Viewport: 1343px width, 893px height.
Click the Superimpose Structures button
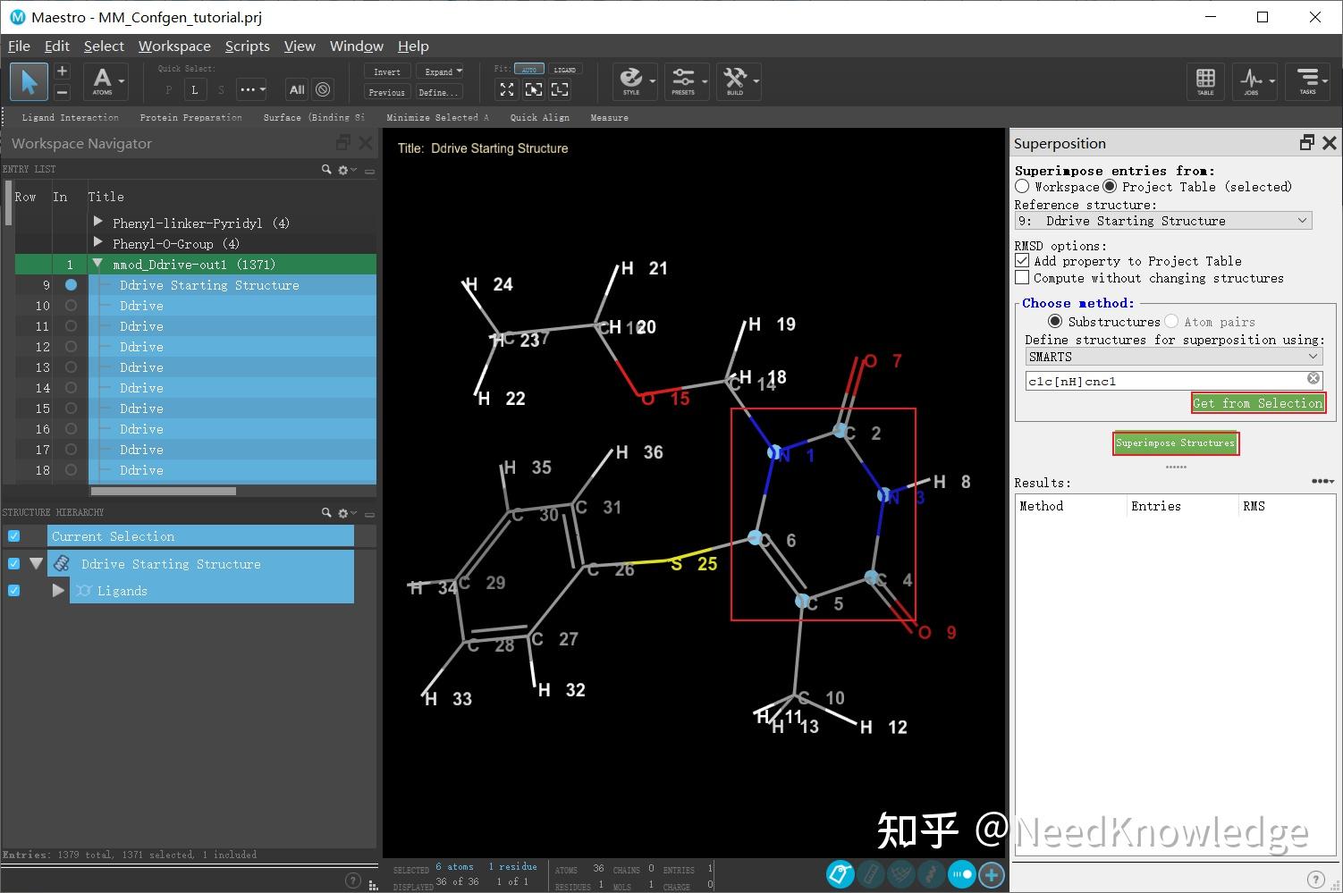pos(1175,442)
